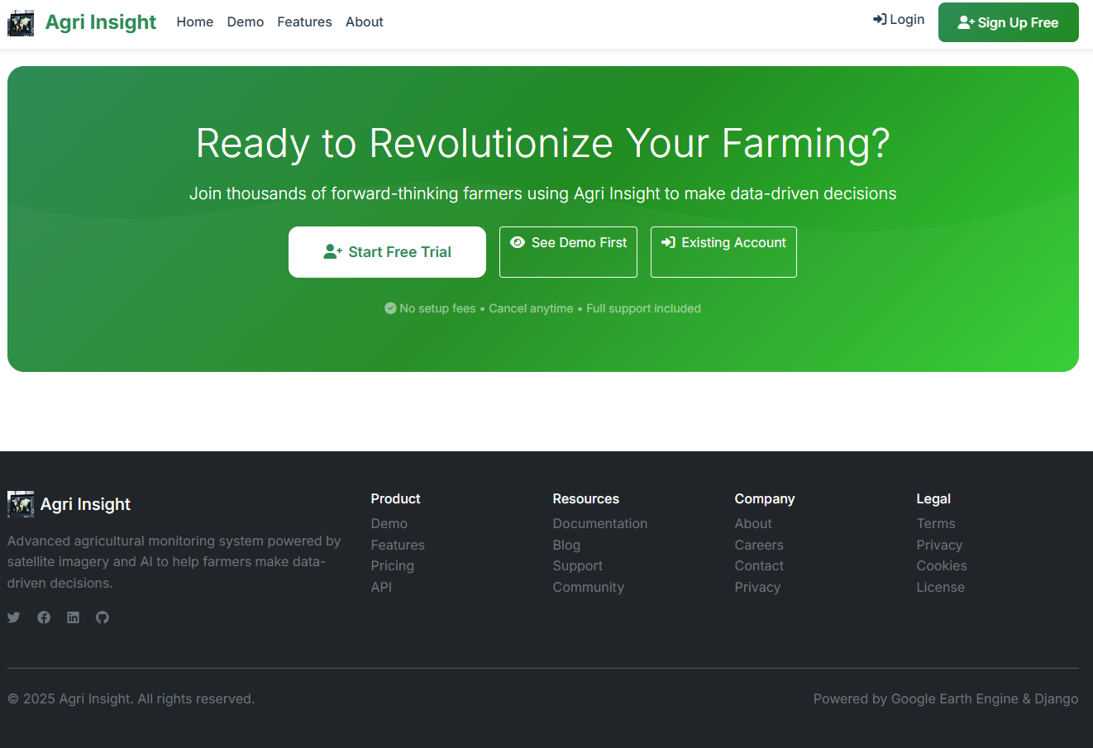This screenshot has height=748, width=1093.
Task: Open Features link under Product footer column
Action: click(x=398, y=546)
